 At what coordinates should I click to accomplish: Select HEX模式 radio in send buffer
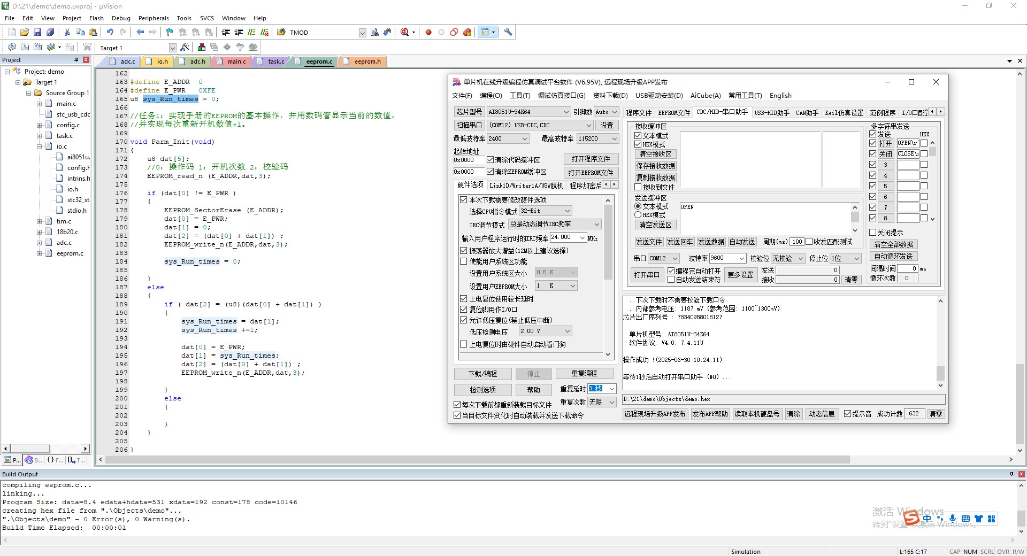(x=638, y=215)
